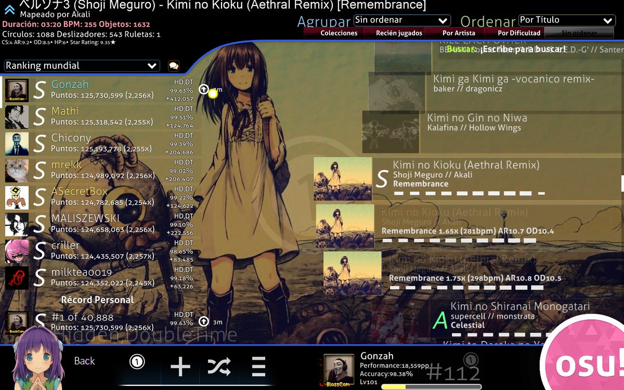The width and height of the screenshot is (624, 390).
Task: Select Gonzah's top score row
Action: point(99,90)
